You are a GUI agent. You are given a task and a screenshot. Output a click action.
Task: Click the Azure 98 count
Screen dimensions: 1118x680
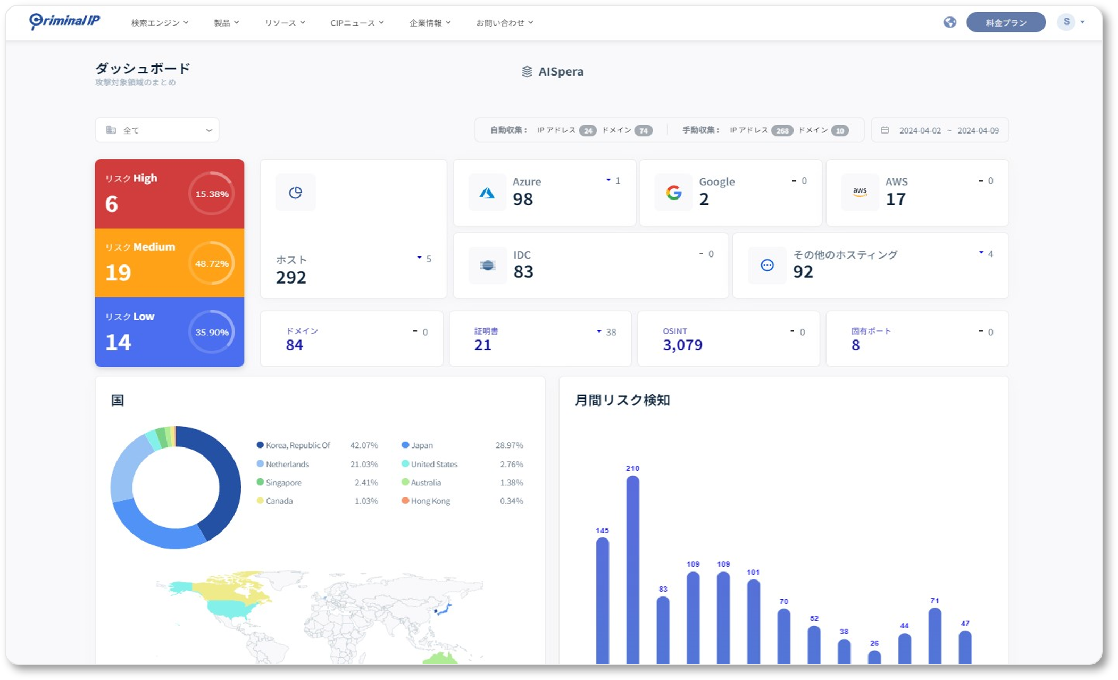(523, 199)
